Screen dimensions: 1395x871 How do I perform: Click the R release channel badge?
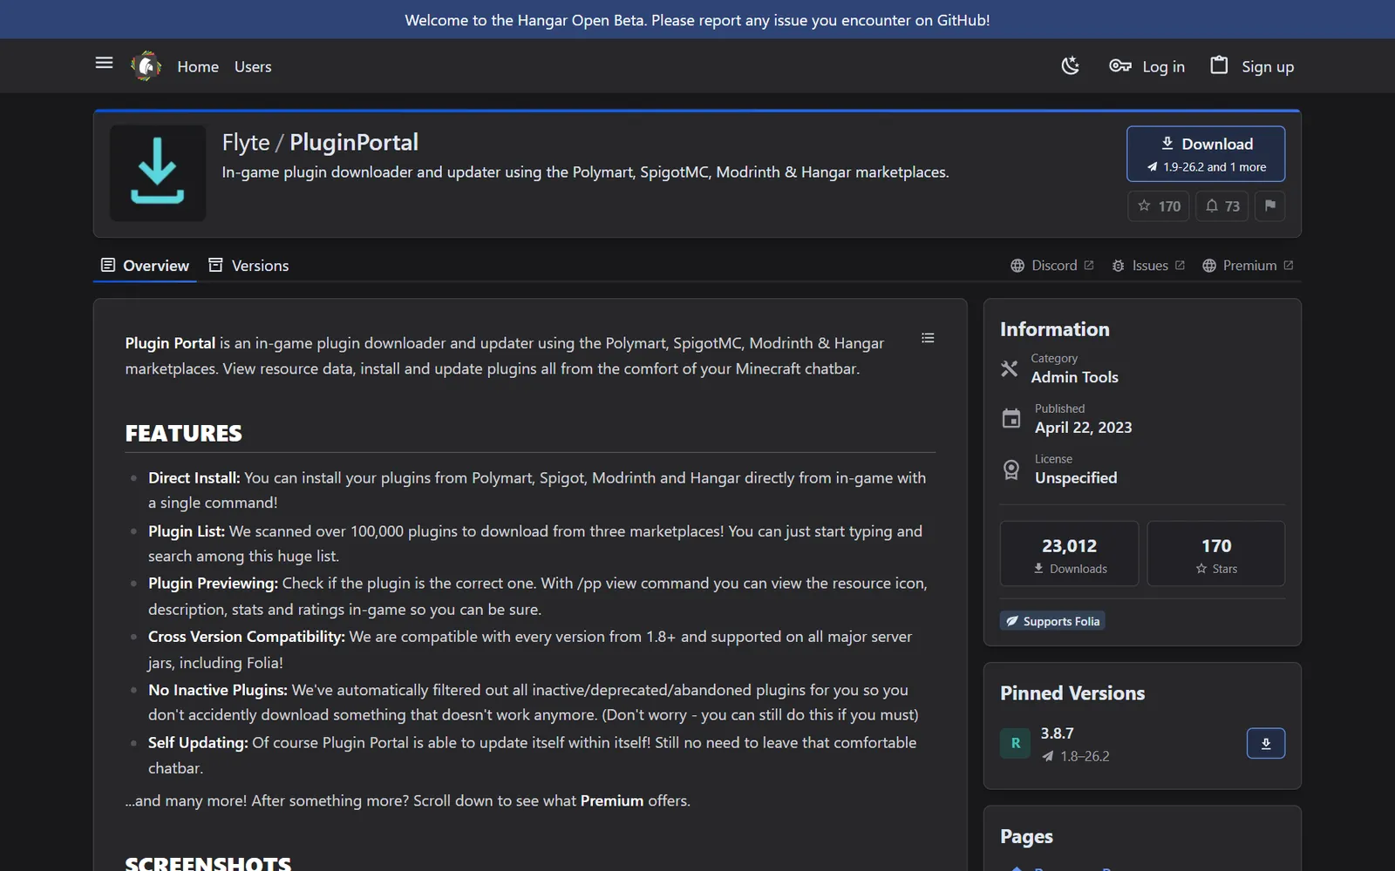pyautogui.click(x=1016, y=743)
